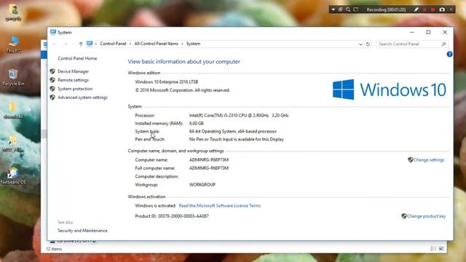Viewport: 466px width, 262px height.
Task: Click the 8.00 GB RAM value
Action: coord(196,123)
